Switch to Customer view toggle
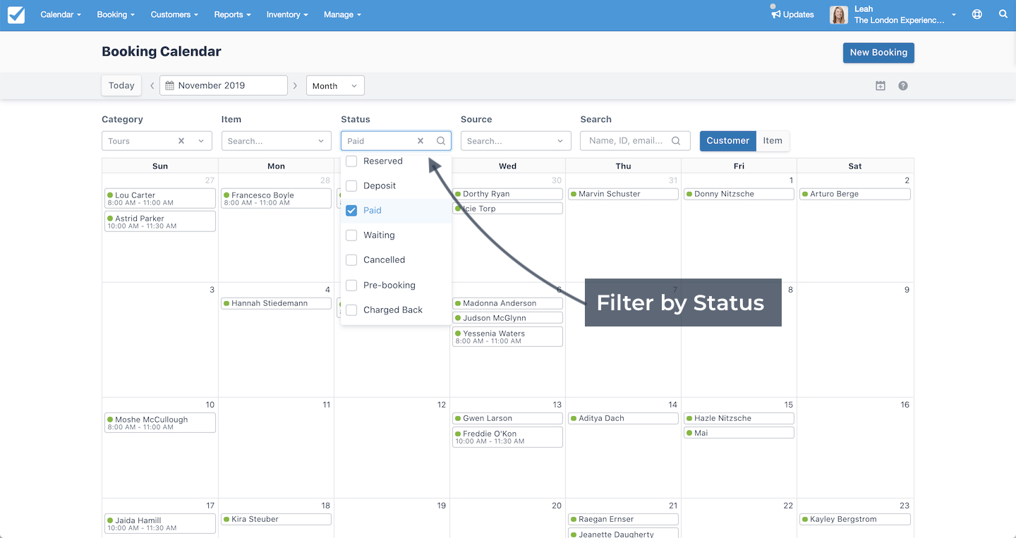This screenshot has width=1016, height=538. click(727, 140)
